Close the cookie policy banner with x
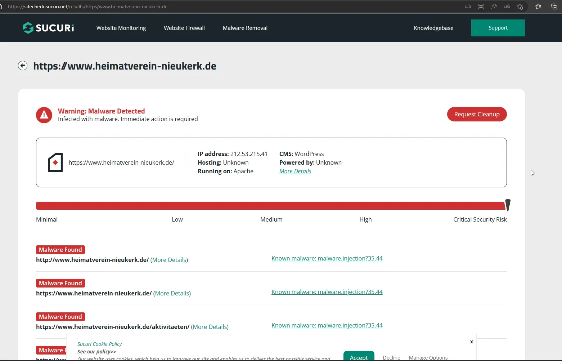562x361 pixels. tap(472, 342)
